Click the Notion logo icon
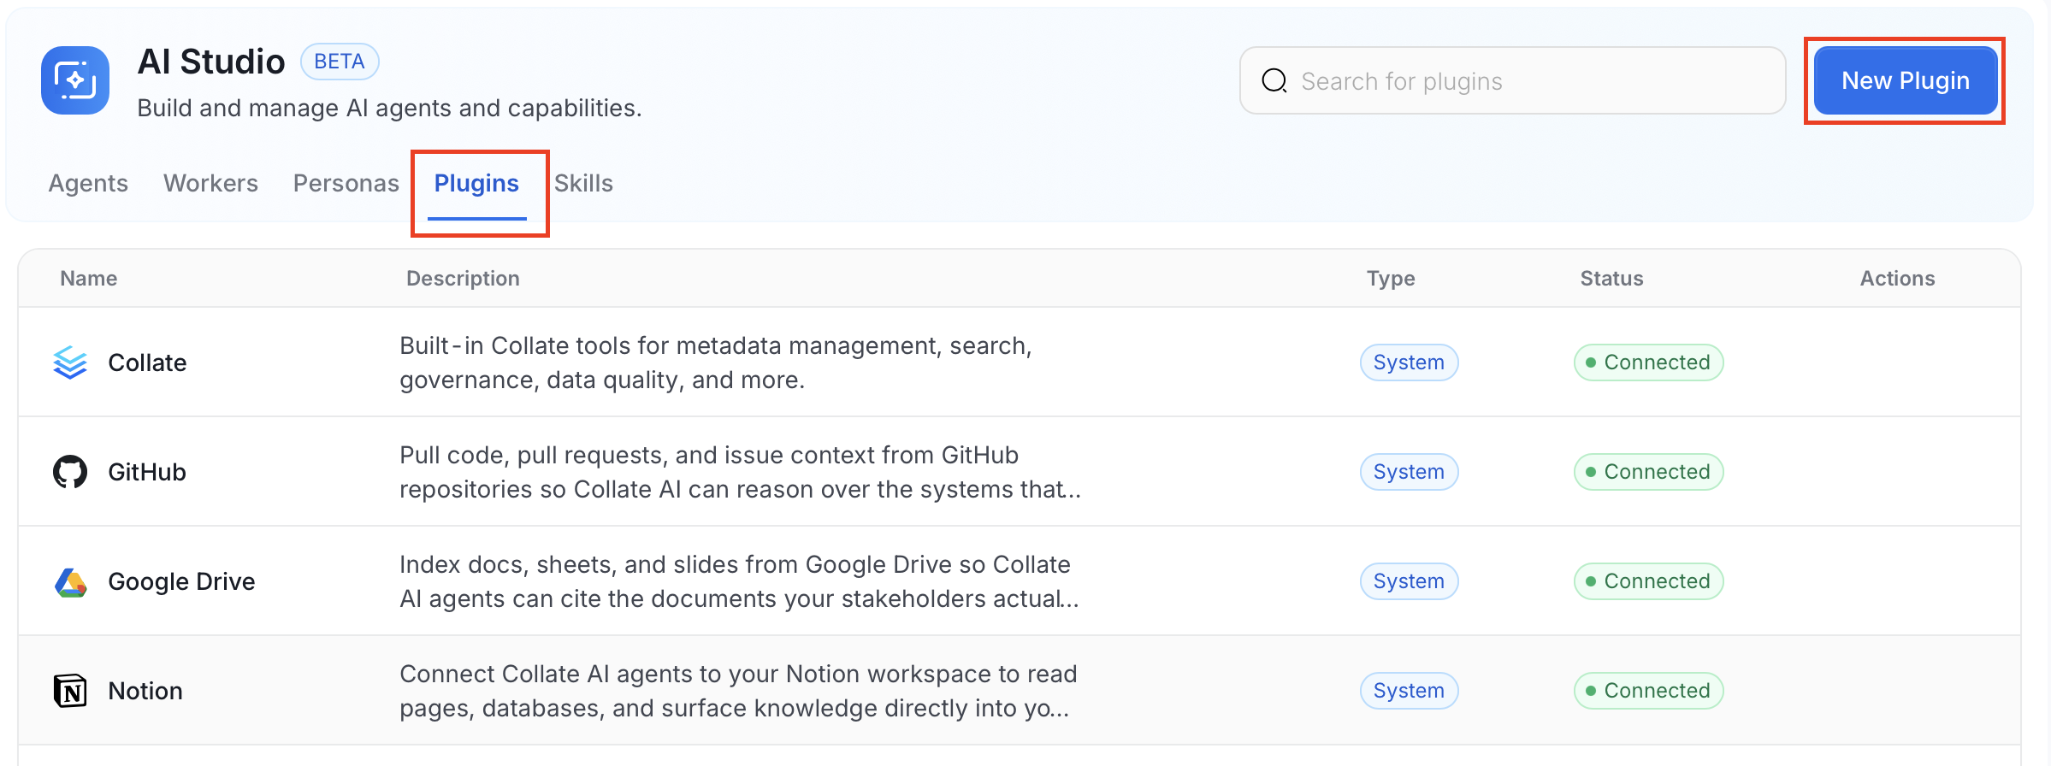Screen dimensions: 2051x766 [70, 691]
